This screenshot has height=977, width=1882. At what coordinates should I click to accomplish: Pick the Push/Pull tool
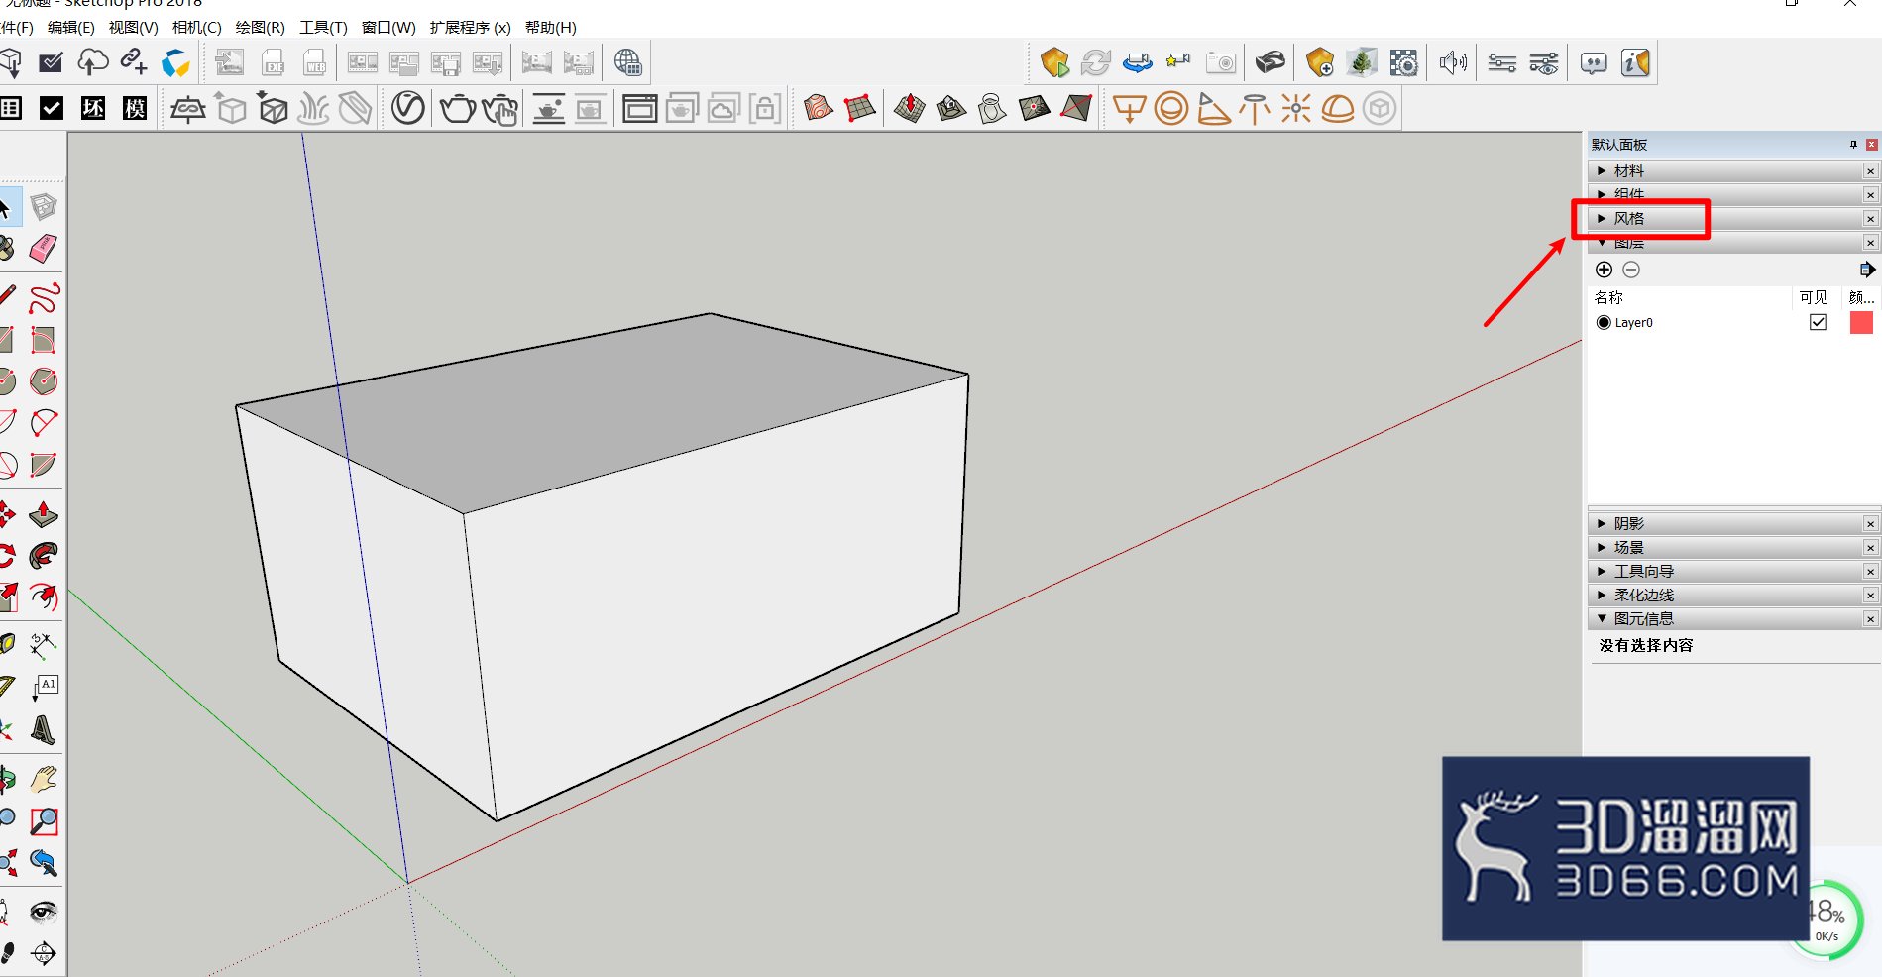point(43,513)
